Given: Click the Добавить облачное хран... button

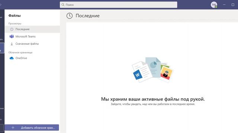Looking at the screenshot, I should [x=32, y=127].
